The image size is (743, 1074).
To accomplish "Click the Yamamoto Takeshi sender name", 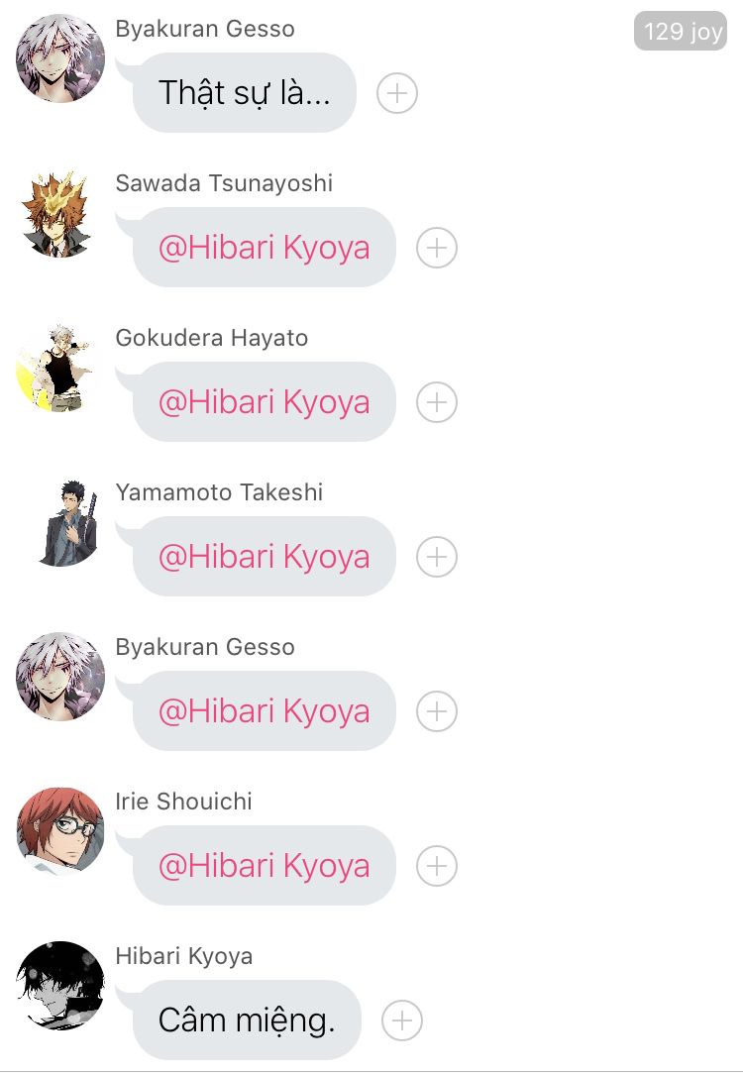I will pos(219,491).
